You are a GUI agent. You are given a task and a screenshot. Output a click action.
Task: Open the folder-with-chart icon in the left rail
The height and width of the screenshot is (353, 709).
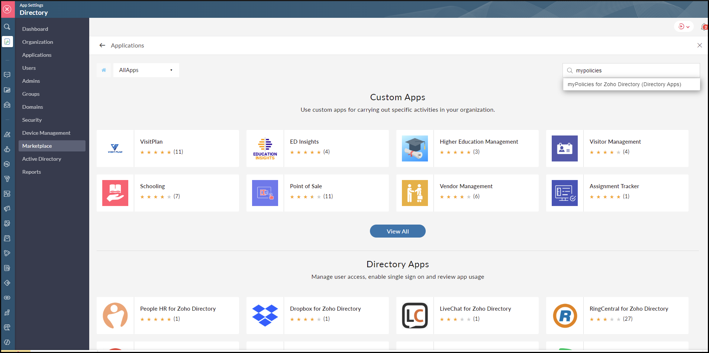click(7, 90)
